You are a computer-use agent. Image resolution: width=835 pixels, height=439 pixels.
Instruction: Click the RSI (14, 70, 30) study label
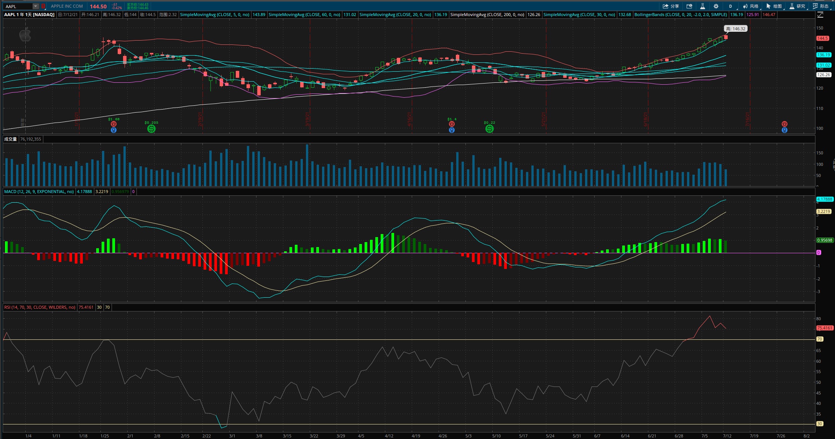(39, 307)
